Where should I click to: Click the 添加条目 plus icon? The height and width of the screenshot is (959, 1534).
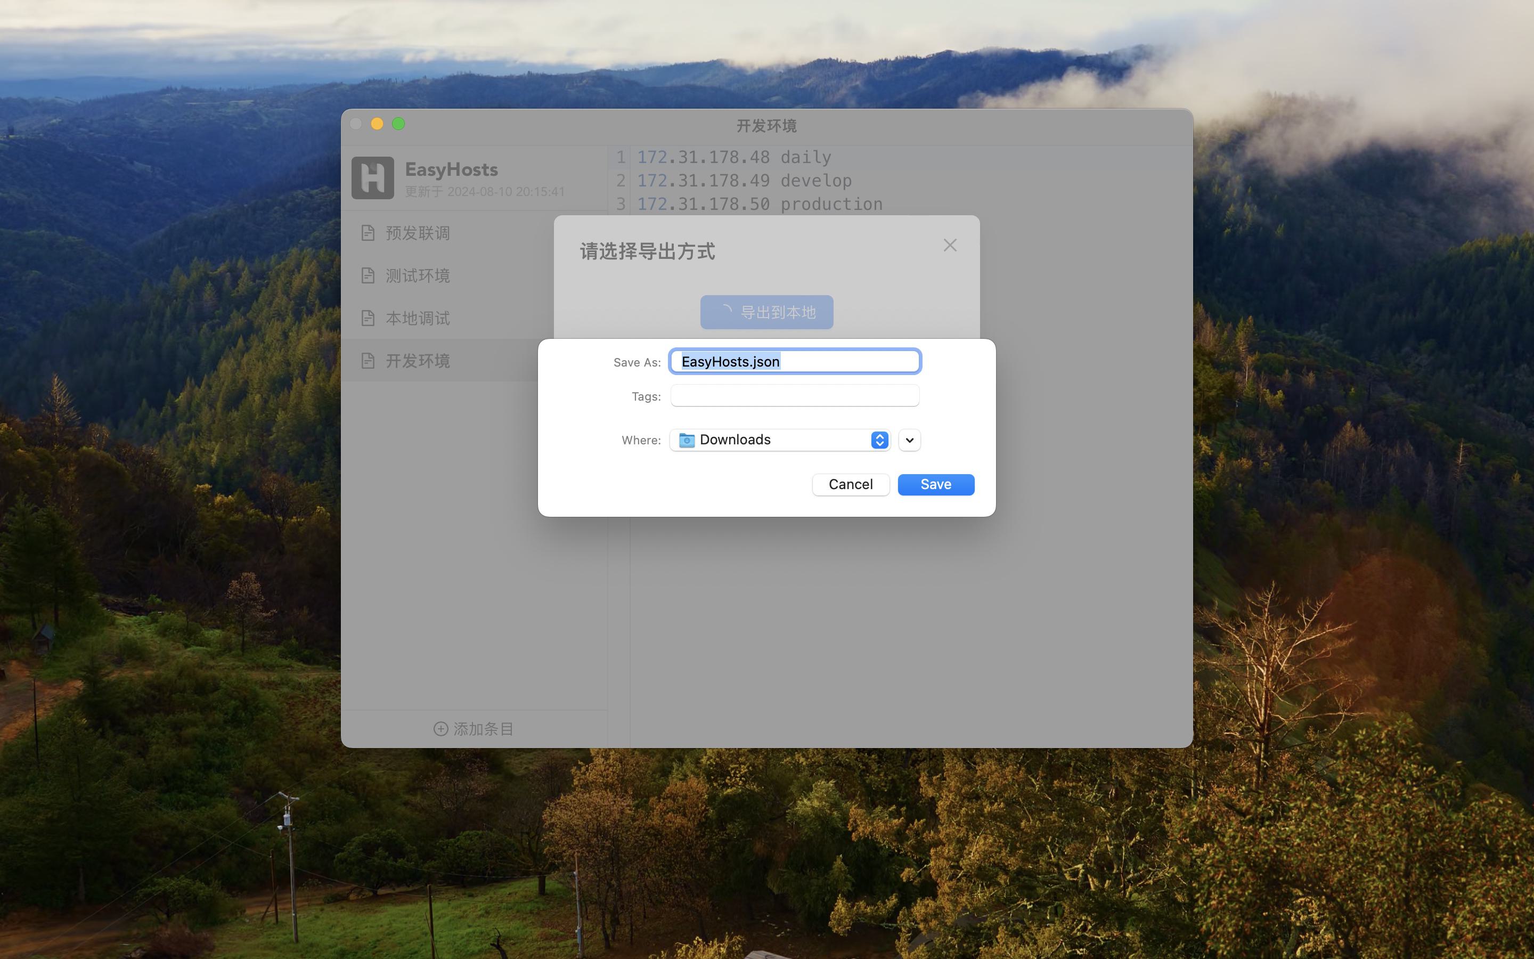coord(439,728)
